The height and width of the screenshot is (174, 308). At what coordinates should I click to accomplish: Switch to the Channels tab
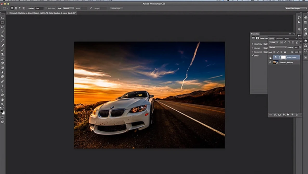pos(279,39)
